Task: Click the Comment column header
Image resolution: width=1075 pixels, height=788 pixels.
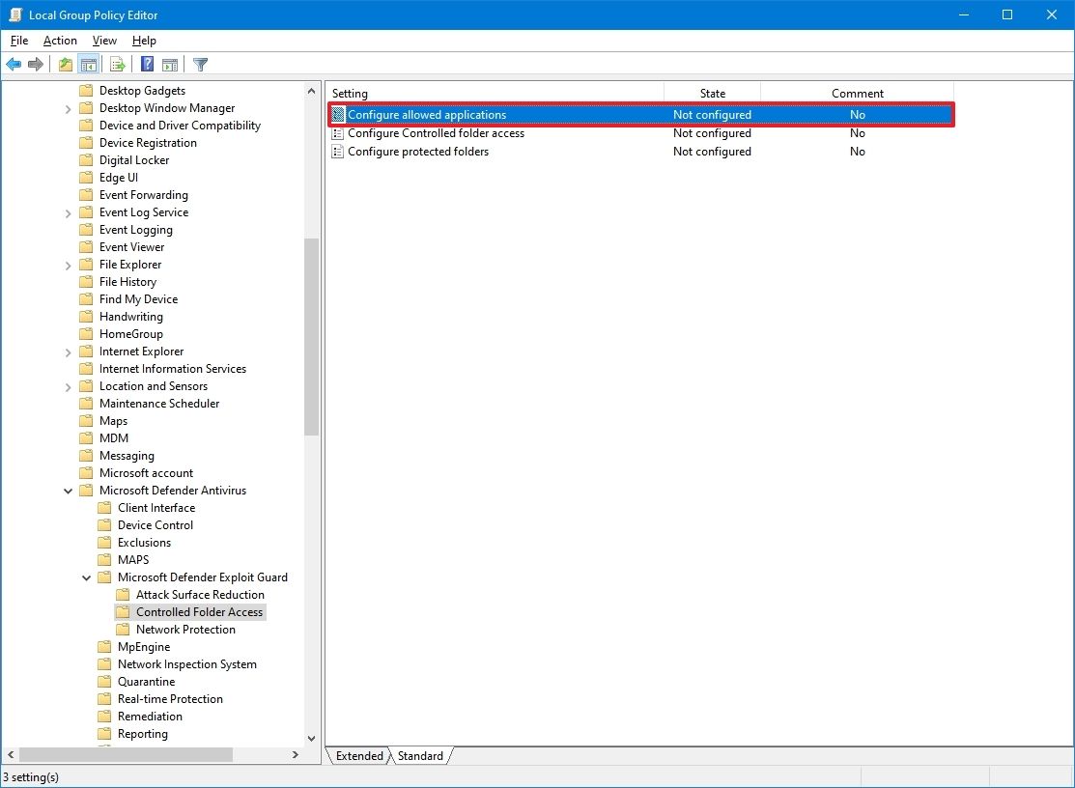Action: [856, 93]
